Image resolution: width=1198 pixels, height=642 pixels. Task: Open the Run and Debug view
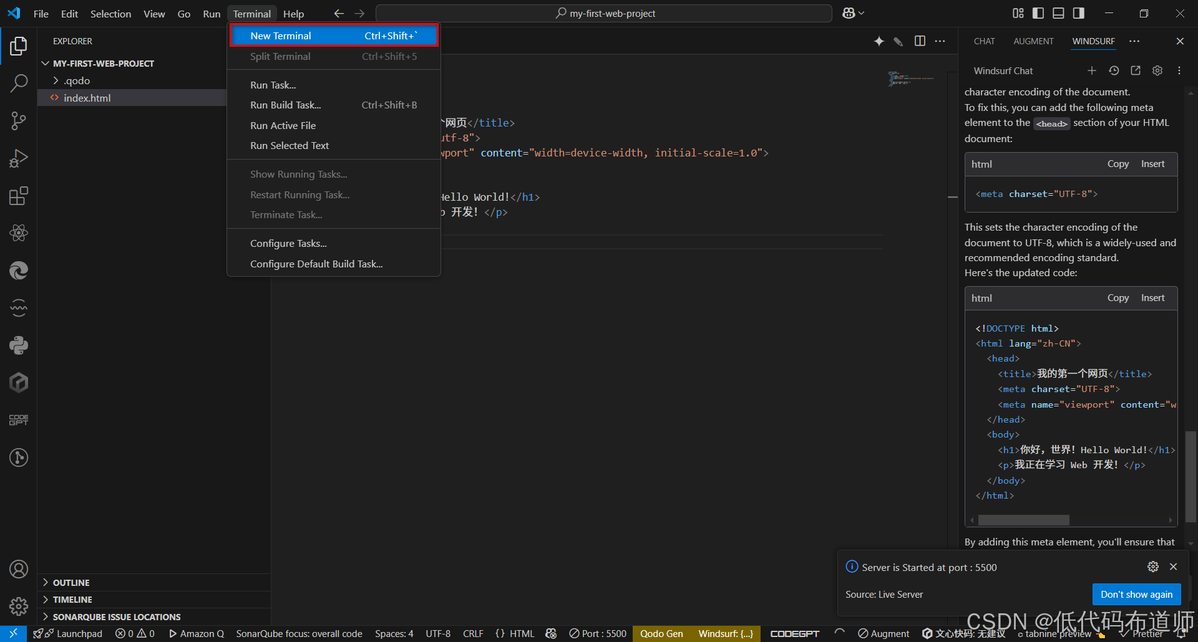coord(19,158)
